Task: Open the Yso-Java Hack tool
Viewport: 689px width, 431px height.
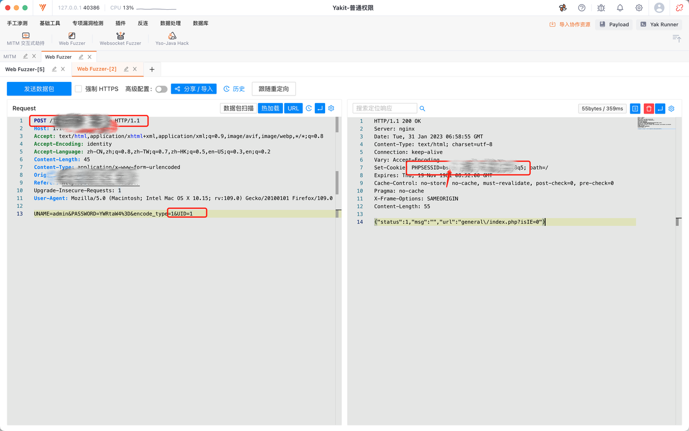Action: point(172,39)
